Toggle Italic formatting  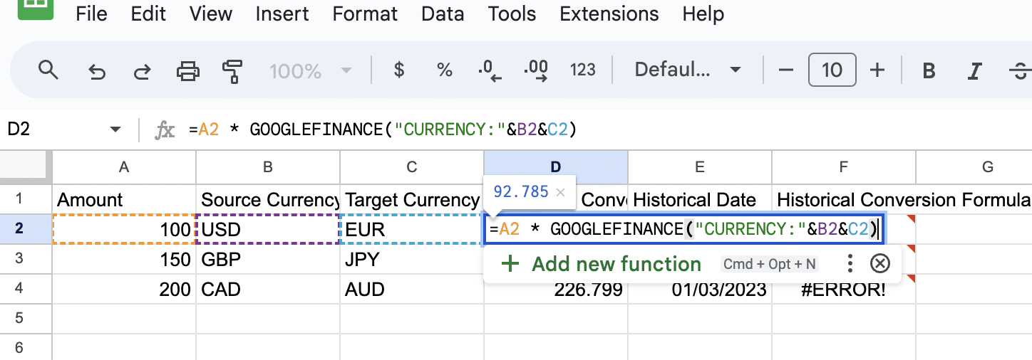[x=974, y=70]
